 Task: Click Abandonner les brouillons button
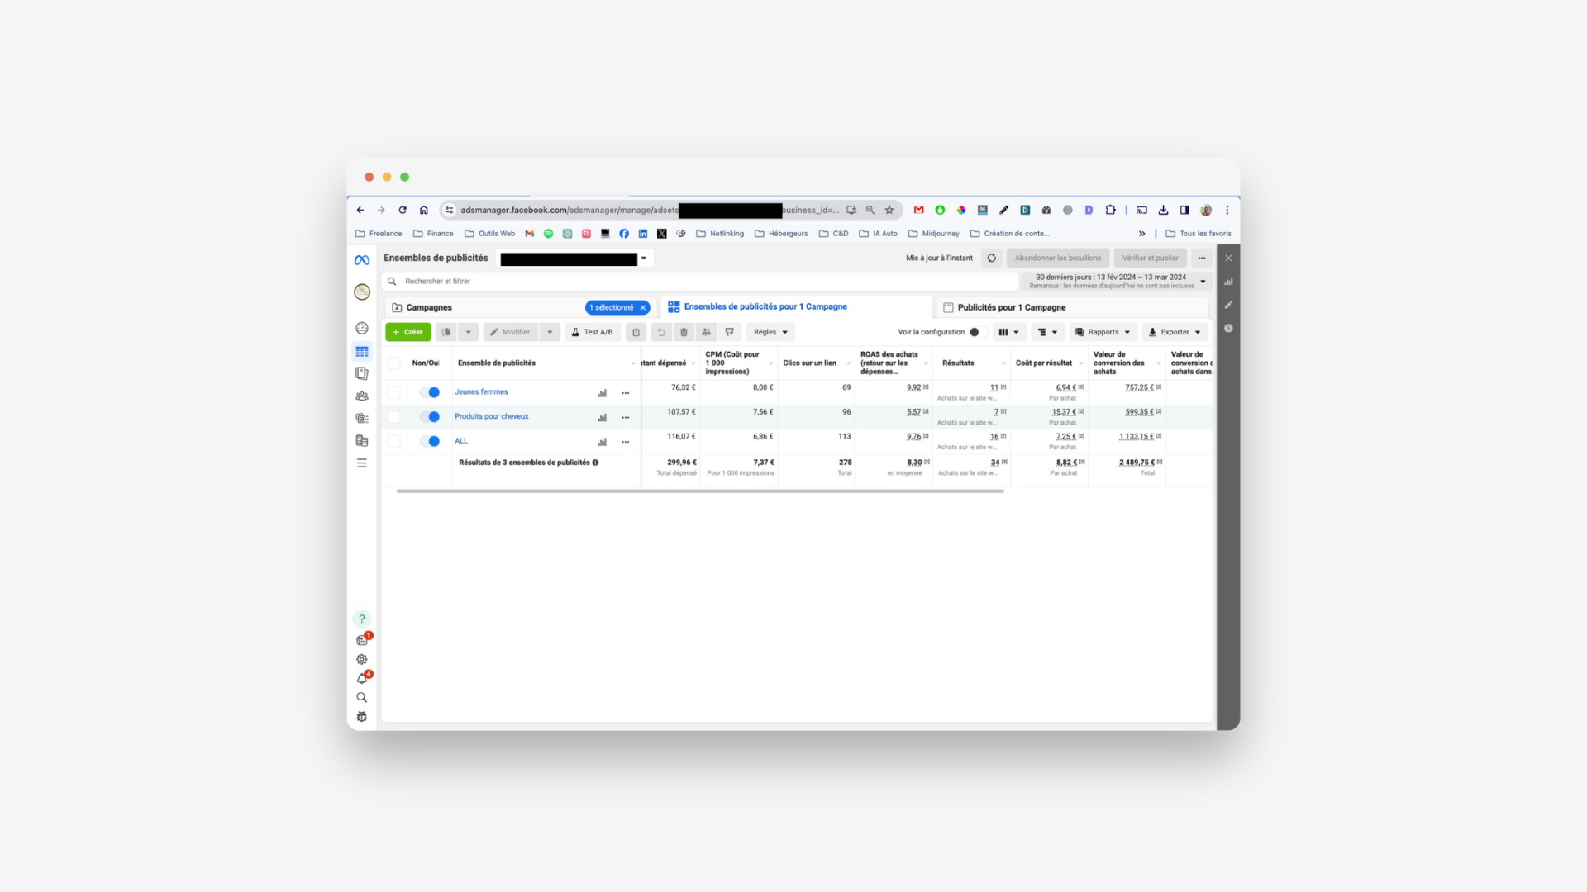coord(1057,259)
